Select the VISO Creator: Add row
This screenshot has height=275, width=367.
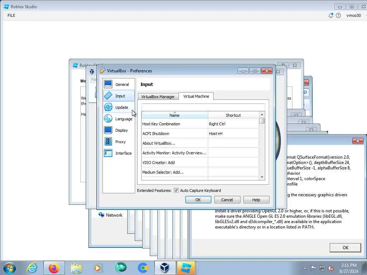200,162
